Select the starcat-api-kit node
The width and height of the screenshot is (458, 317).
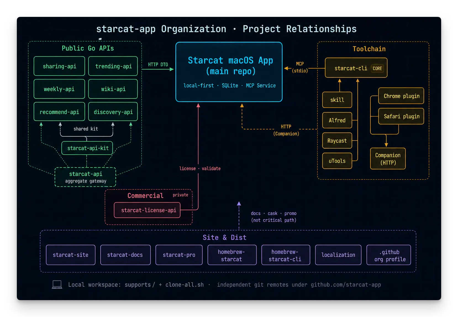point(87,148)
